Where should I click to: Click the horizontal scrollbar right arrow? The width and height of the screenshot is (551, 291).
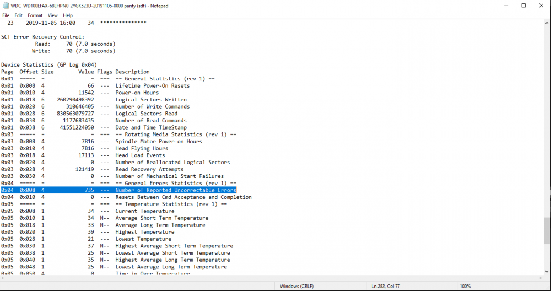tap(541, 278)
